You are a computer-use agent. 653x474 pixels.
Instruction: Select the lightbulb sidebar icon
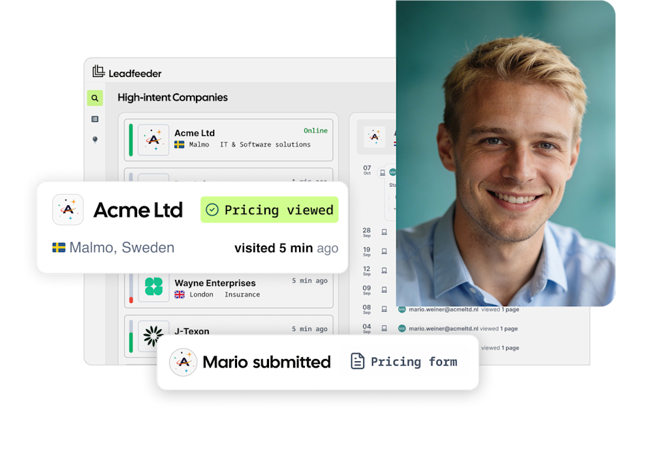[x=95, y=140]
